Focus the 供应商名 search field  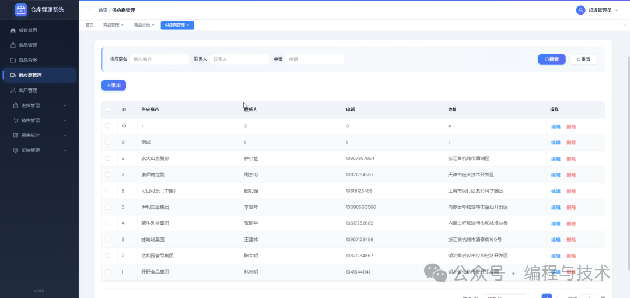[159, 59]
